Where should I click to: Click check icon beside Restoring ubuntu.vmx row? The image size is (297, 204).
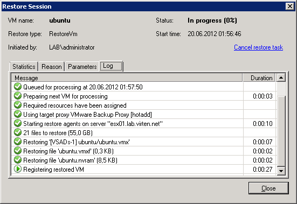point(18,142)
